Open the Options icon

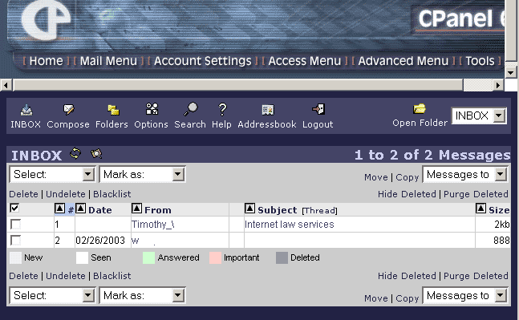click(x=152, y=109)
